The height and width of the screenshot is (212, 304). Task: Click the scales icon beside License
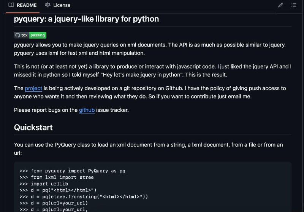tap(47, 5)
